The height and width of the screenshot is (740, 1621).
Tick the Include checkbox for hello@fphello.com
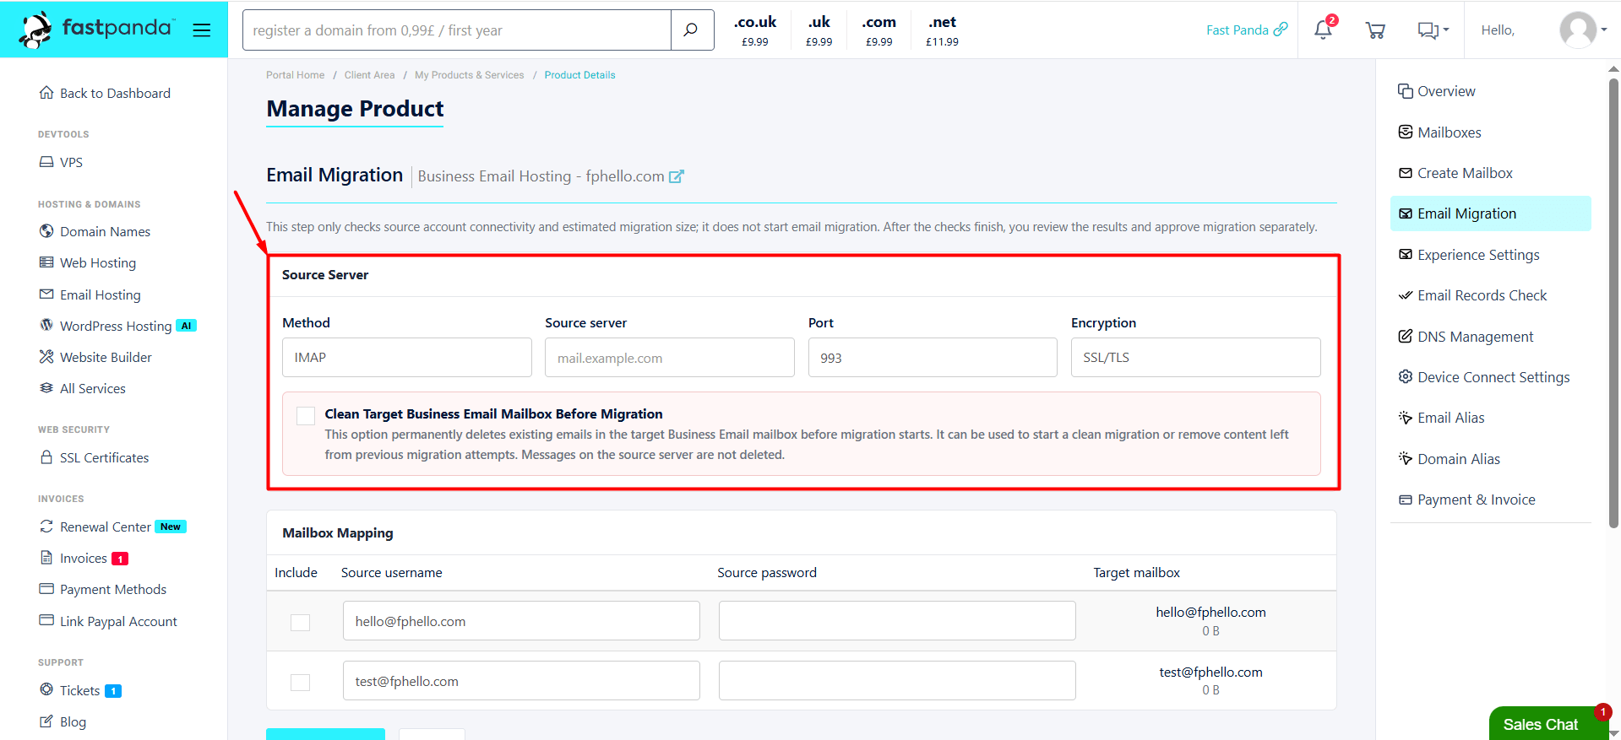pos(300,622)
